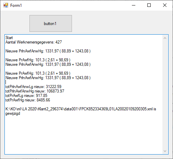Image resolution: width=173 pixels, height=159 pixels.
Task: Click the word gewijzigd in textbox
Action: click(x=13, y=114)
